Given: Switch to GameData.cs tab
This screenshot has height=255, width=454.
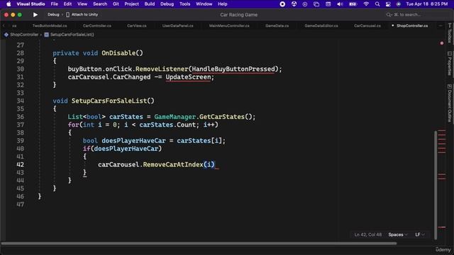Looking at the screenshot, I should 277,25.
